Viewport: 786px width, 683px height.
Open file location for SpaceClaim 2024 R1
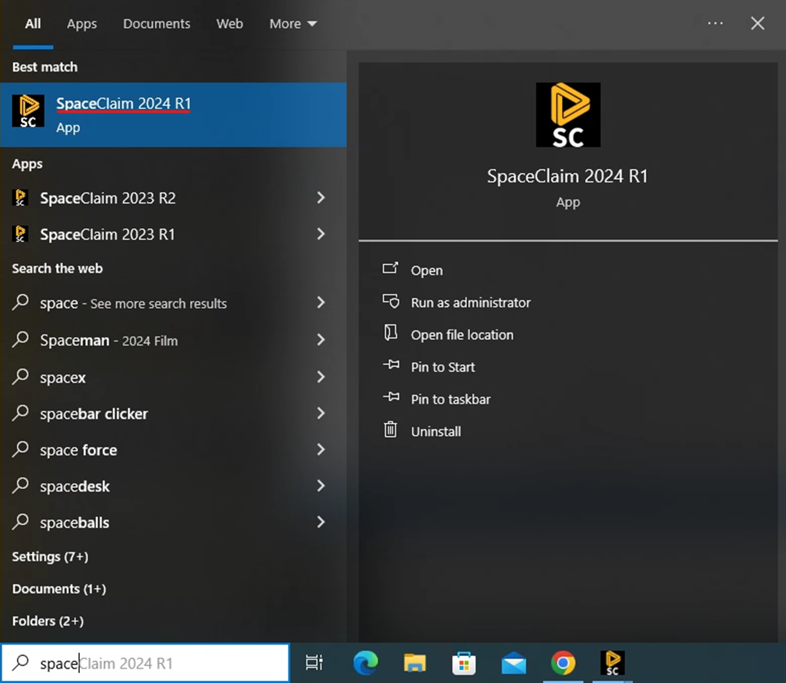pos(462,334)
